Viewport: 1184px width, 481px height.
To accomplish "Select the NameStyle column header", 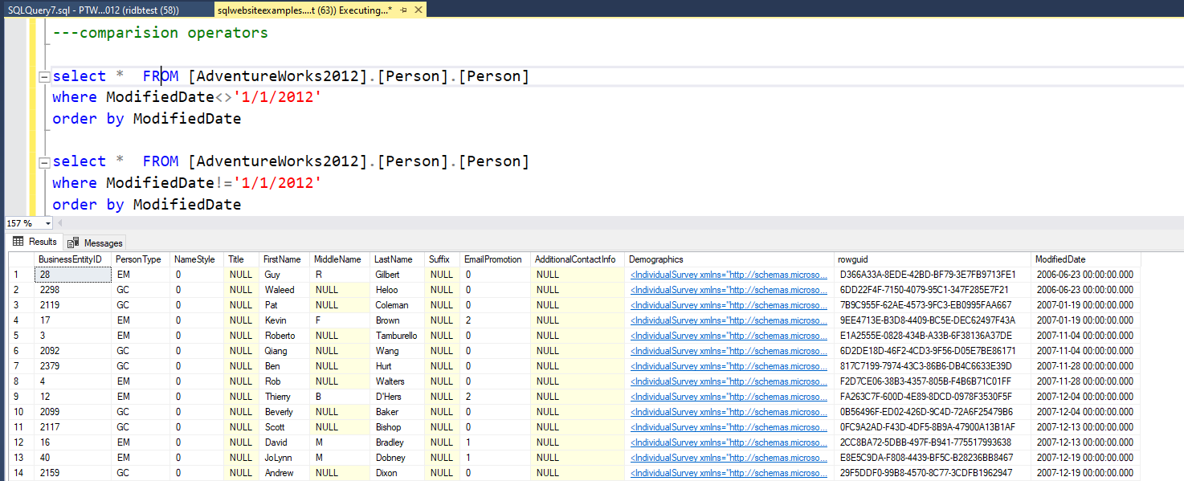I will coord(197,259).
